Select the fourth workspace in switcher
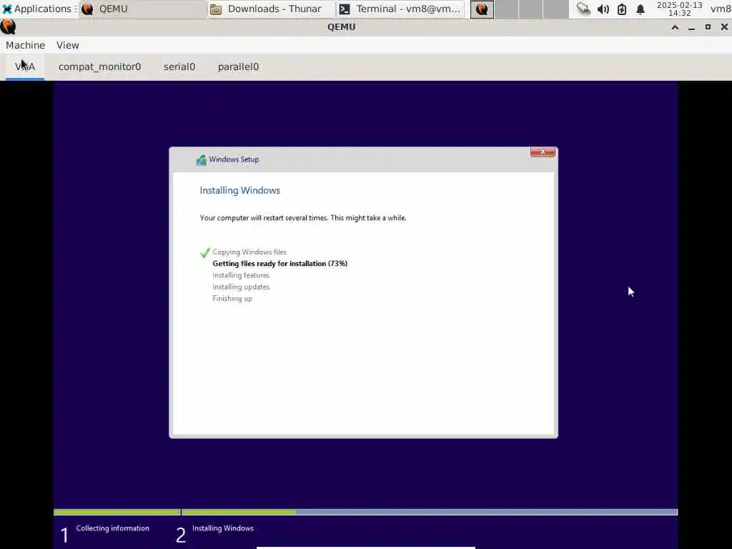This screenshot has width=732, height=549. click(x=555, y=9)
